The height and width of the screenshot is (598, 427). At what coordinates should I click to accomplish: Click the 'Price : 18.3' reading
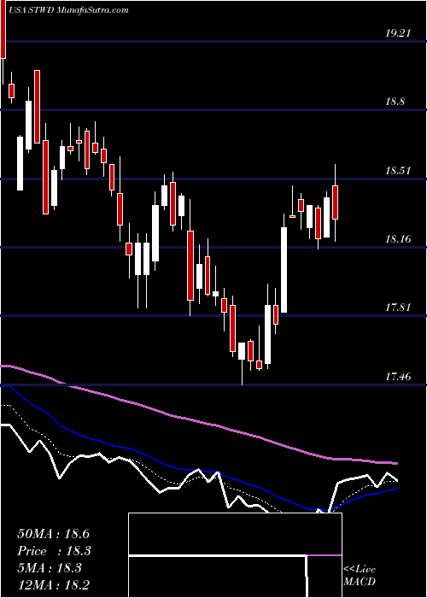(54, 551)
